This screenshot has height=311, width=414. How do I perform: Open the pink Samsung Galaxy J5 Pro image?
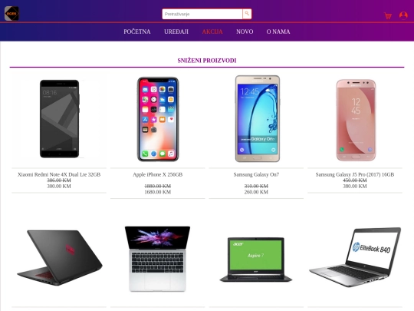click(x=356, y=120)
